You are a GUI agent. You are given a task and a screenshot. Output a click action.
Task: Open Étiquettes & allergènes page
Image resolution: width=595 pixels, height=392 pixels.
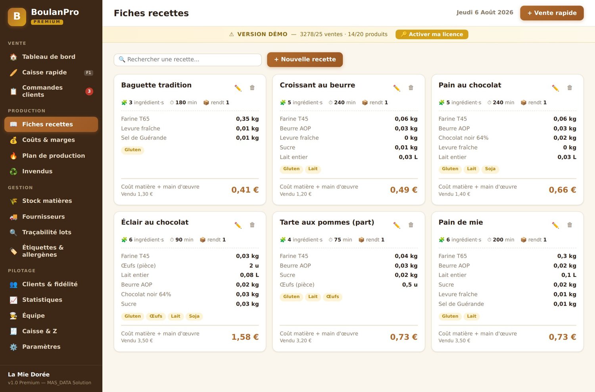(51, 251)
